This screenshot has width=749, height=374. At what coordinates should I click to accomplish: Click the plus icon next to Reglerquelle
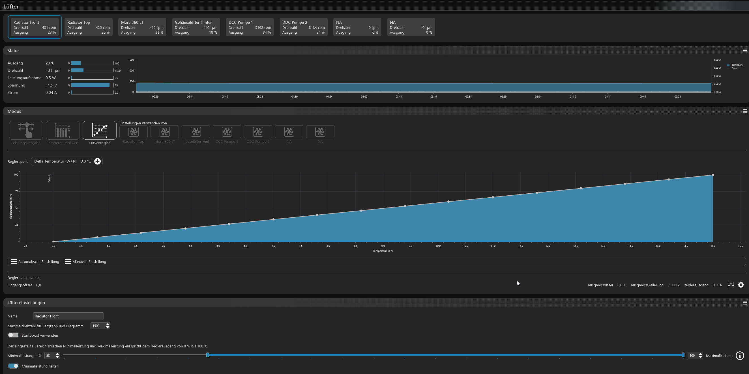coord(97,161)
